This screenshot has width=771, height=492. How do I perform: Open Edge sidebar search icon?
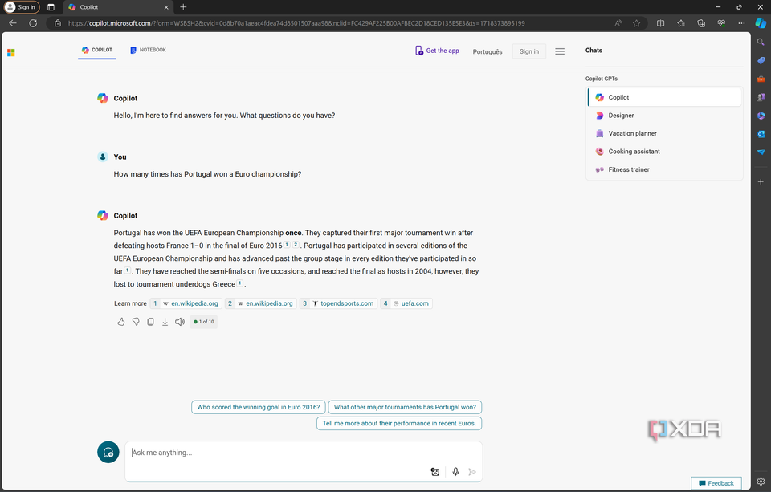point(761,42)
